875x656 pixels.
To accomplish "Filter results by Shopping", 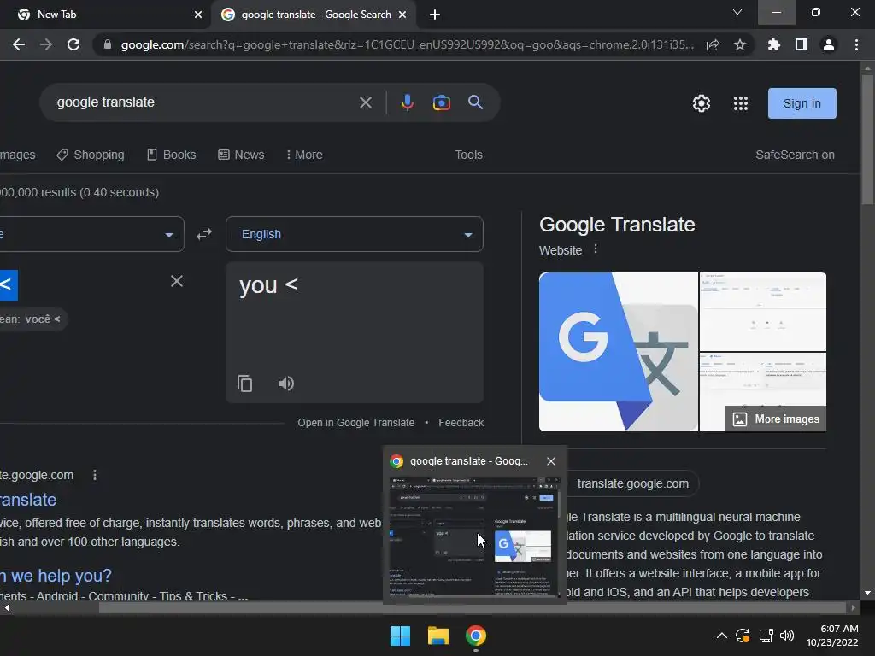I will [x=91, y=155].
